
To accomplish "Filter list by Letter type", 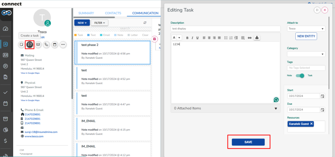I will tap(133, 35).
